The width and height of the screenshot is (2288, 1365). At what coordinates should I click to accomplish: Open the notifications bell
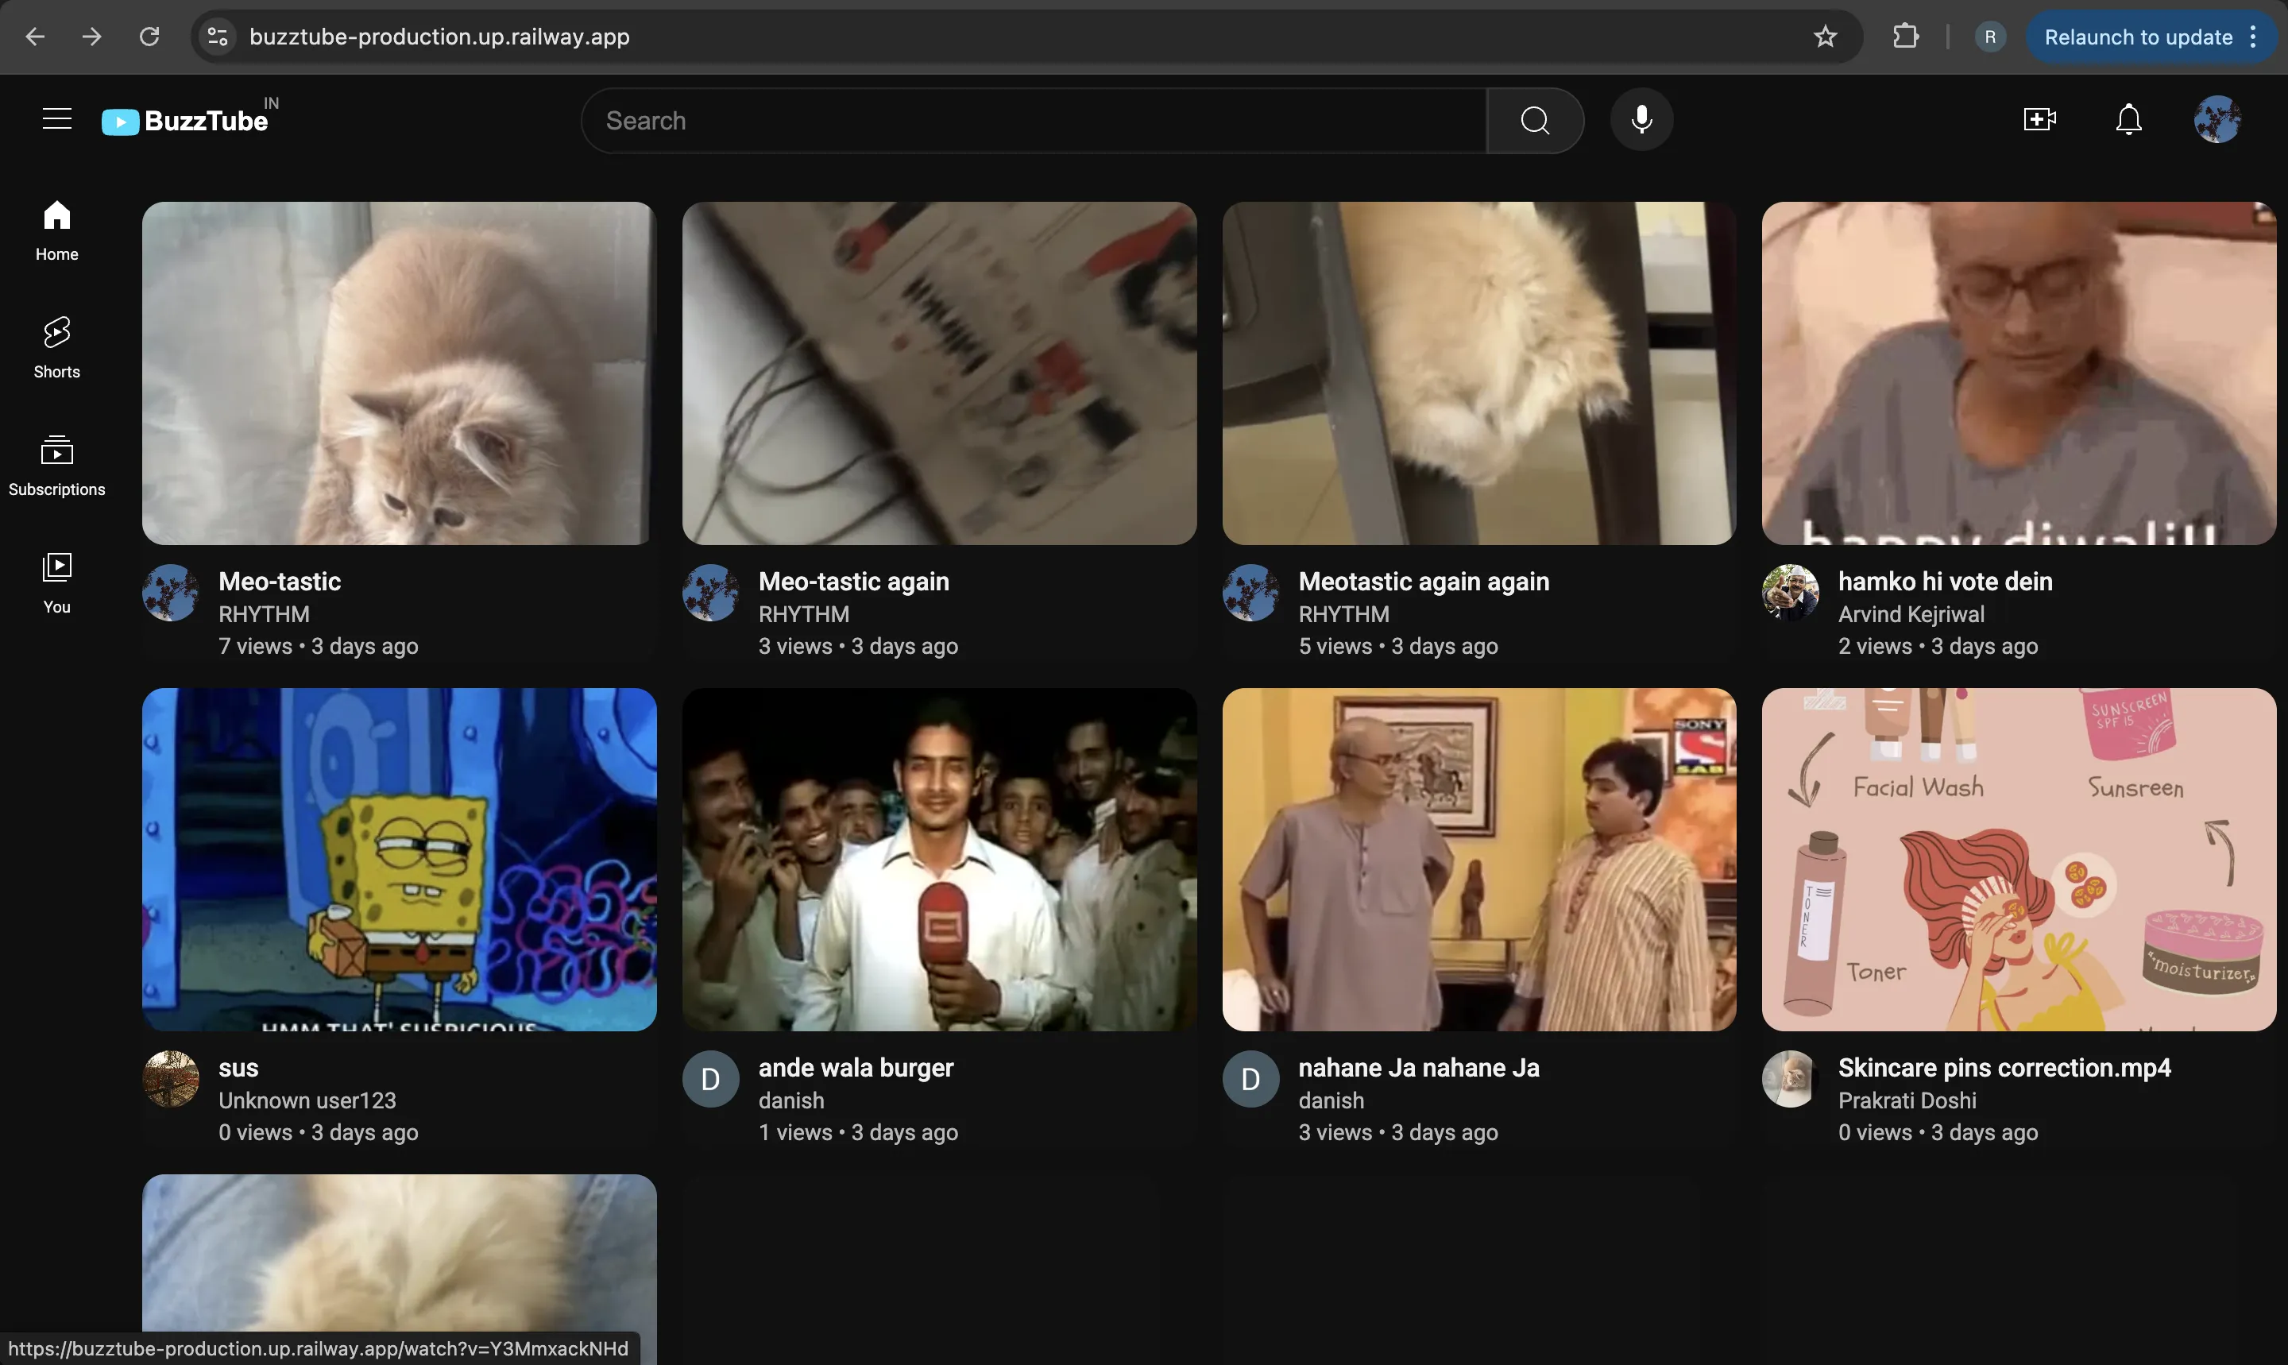(2128, 119)
